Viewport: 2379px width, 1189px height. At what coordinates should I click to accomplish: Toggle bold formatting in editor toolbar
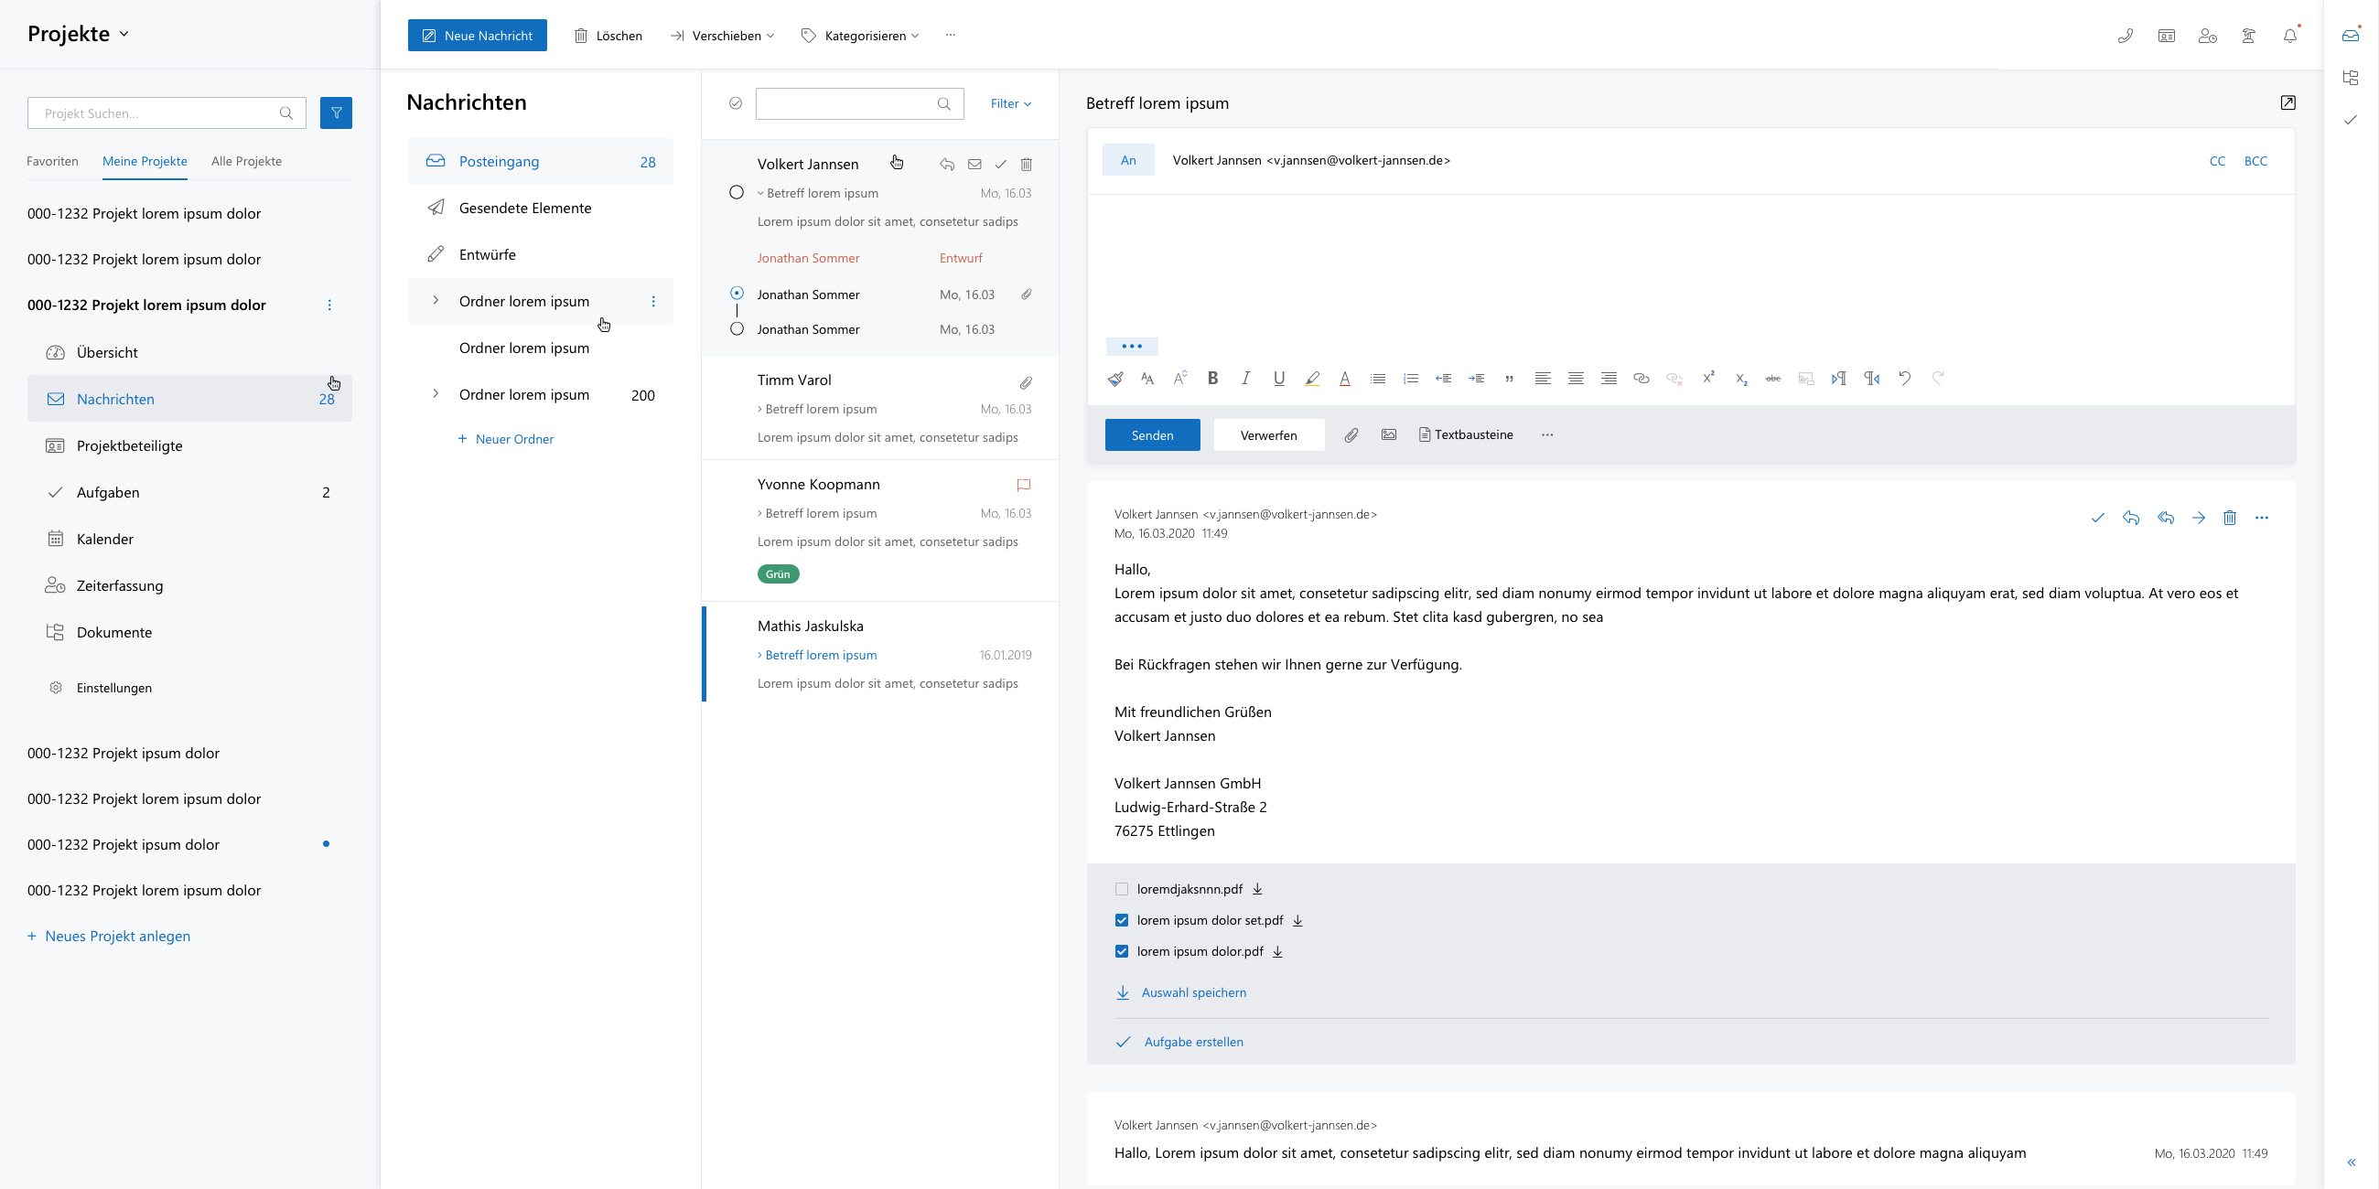click(x=1212, y=378)
